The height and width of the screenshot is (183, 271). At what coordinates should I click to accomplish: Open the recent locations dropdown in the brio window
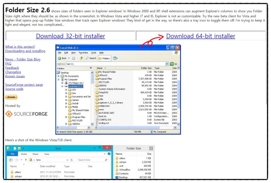[21, 160]
